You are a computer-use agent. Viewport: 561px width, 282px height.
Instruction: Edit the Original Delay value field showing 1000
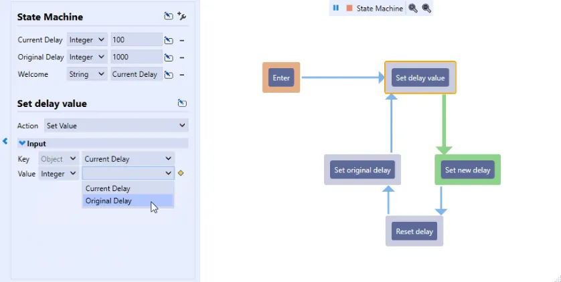137,57
